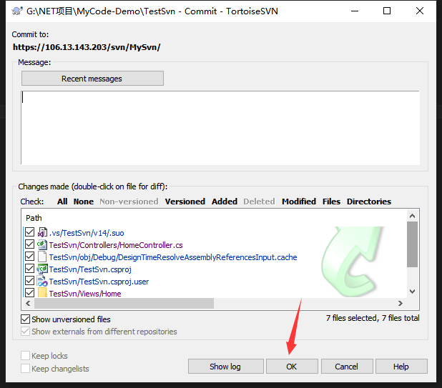This screenshot has width=442, height=388.
Task: Click in the commit message text box
Action: pyautogui.click(x=220, y=128)
